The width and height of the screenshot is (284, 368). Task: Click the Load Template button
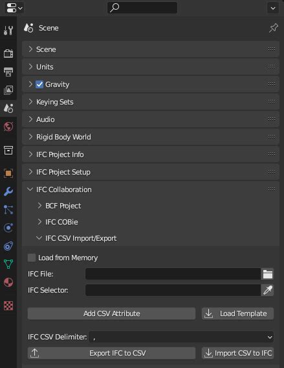tap(237, 313)
